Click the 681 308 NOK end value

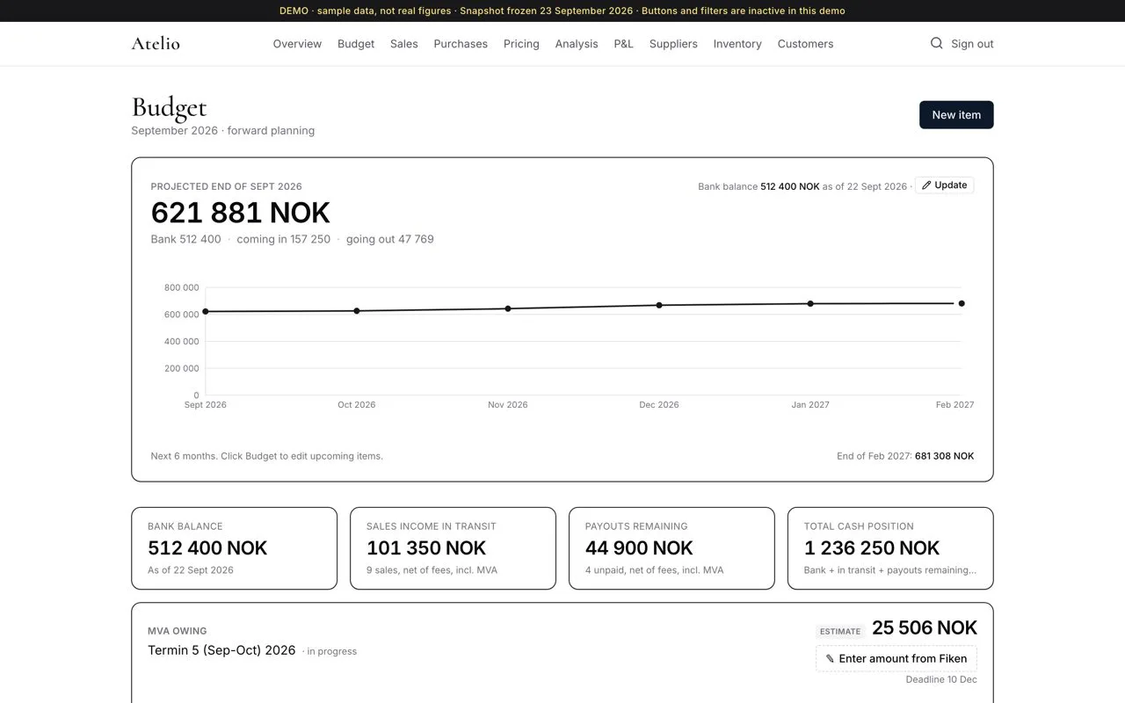[x=945, y=456]
